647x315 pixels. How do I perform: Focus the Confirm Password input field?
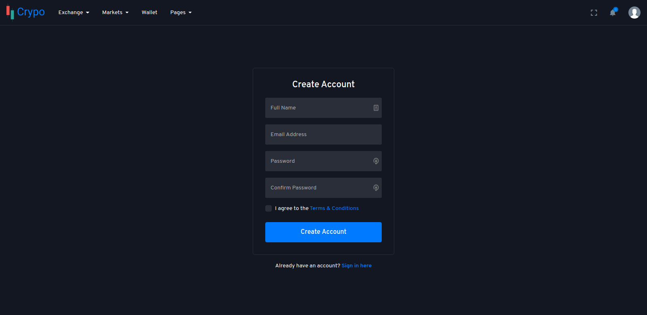317,188
